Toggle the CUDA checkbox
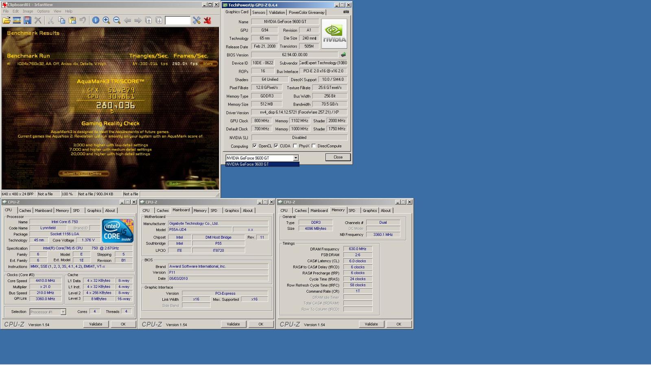Screen dimensions: 651x365 276,146
